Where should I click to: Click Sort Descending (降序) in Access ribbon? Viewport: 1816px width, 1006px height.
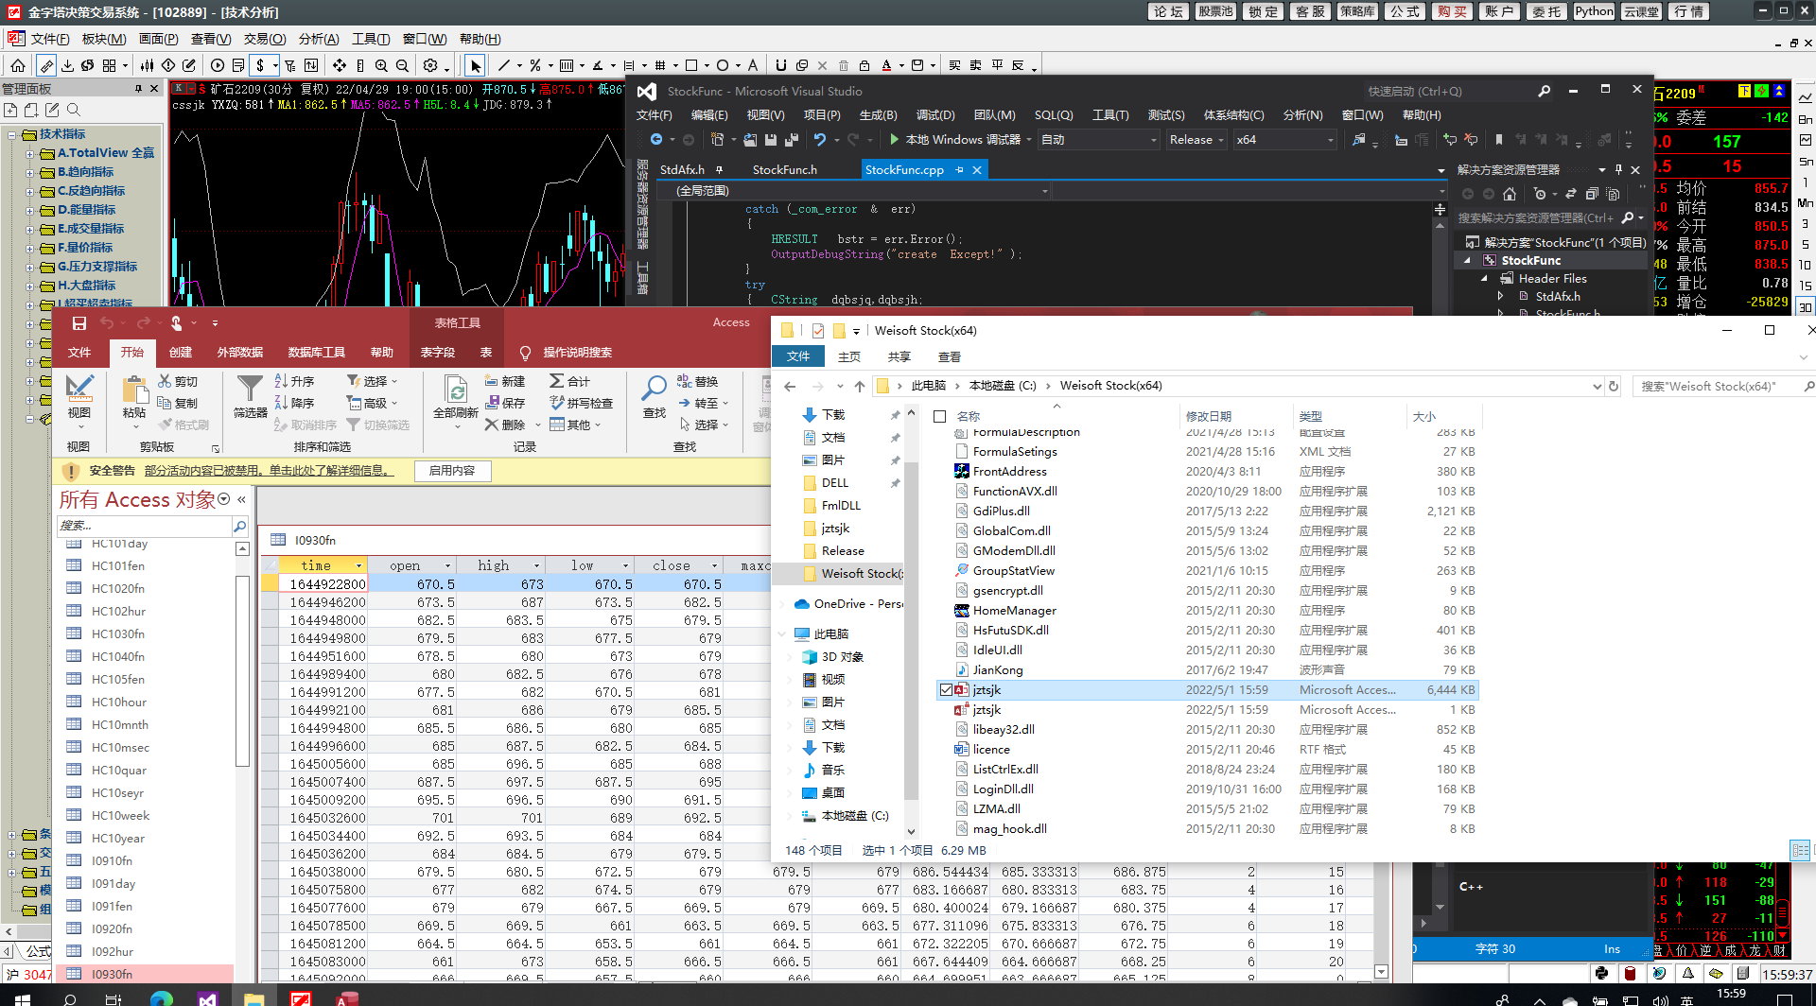point(294,403)
